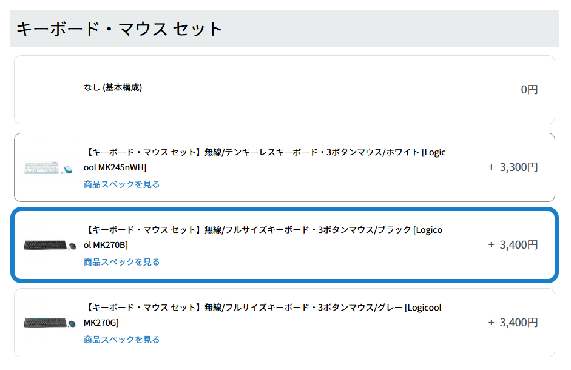Viewport: 571px width, 370px height.
Task: Click the + 3,400円 price for MK270G
Action: 513,323
